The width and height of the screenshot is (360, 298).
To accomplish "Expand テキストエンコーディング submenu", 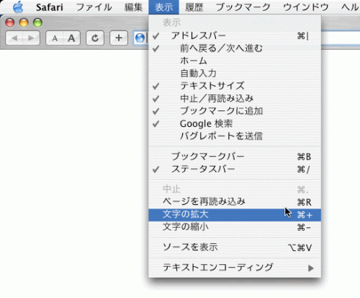I will point(235,268).
